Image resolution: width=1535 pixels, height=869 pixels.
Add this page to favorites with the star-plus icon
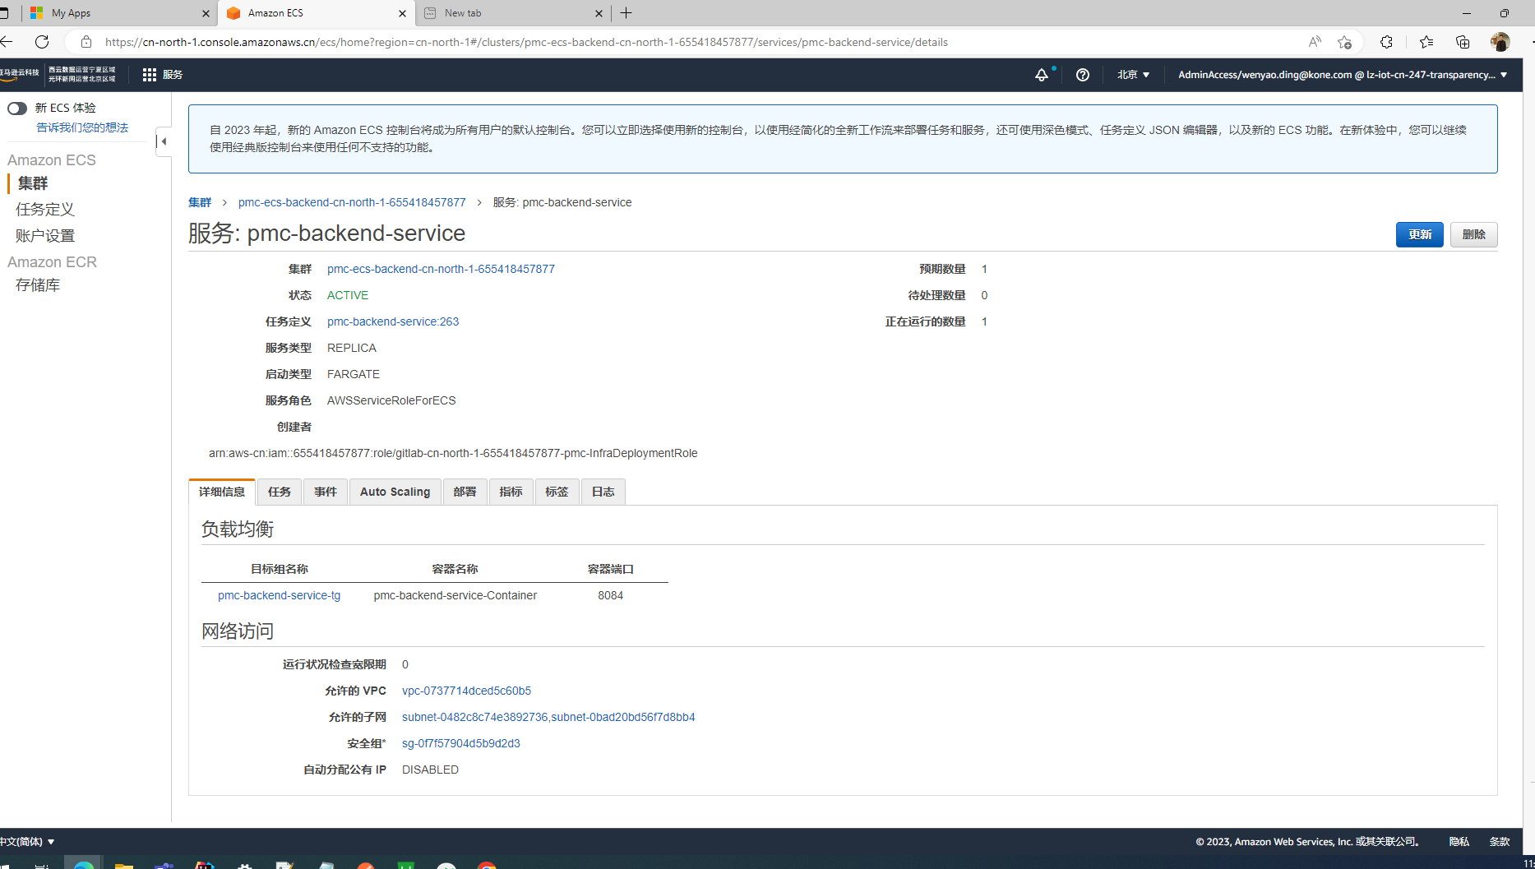[x=1344, y=42]
